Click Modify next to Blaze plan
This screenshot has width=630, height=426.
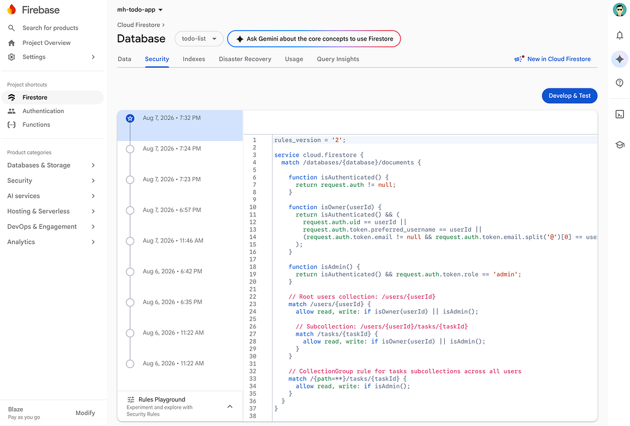point(85,412)
